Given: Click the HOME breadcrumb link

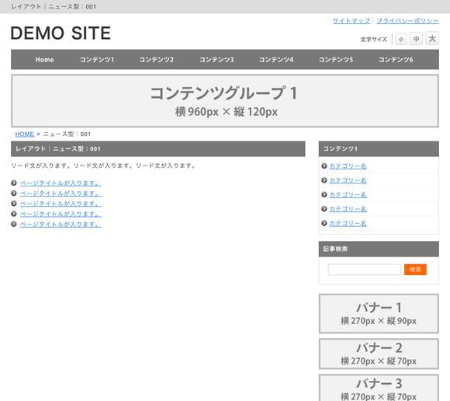Looking at the screenshot, I should coord(24,134).
